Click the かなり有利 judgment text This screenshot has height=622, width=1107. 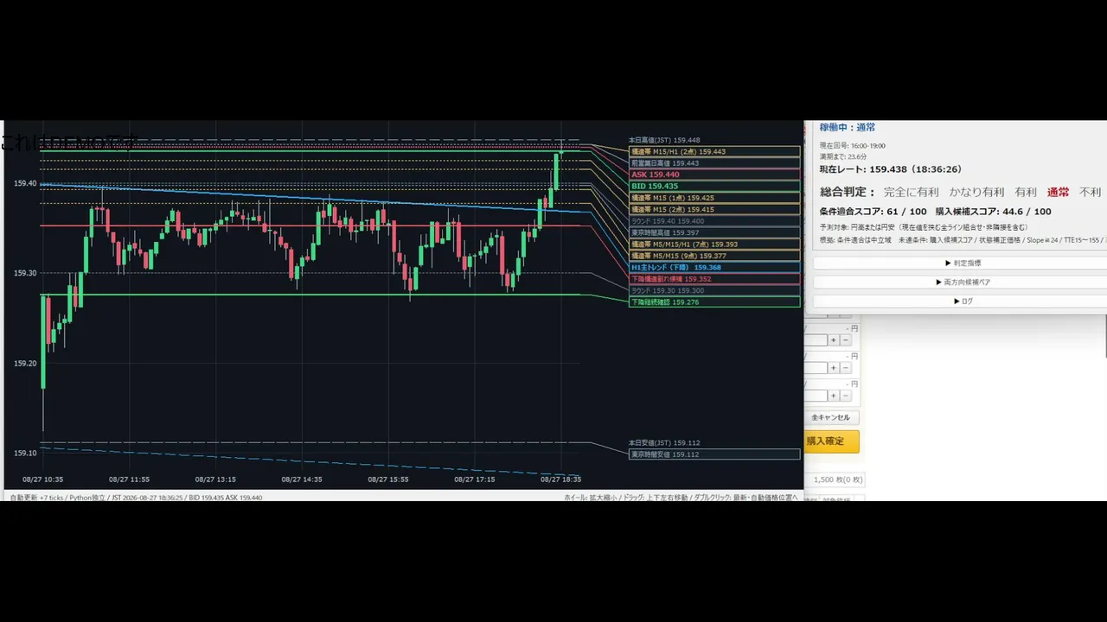click(976, 192)
